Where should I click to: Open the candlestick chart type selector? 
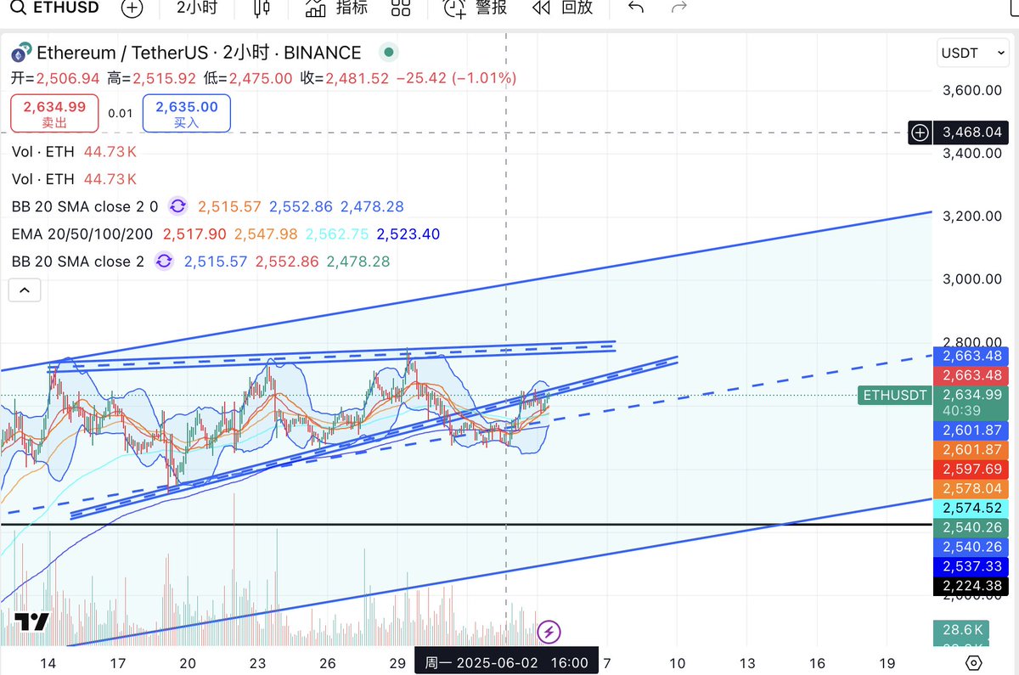tap(262, 8)
